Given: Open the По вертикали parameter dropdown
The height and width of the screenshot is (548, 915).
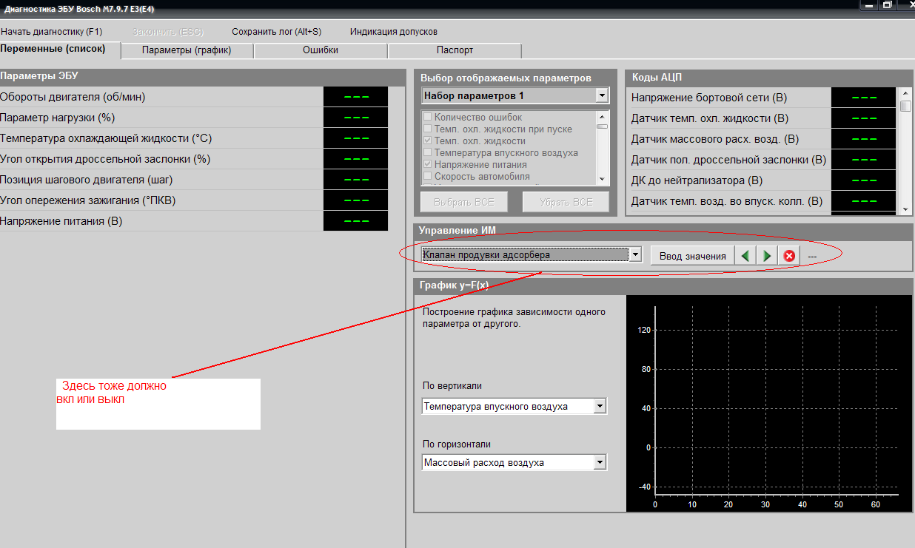Looking at the screenshot, I should pos(600,407).
